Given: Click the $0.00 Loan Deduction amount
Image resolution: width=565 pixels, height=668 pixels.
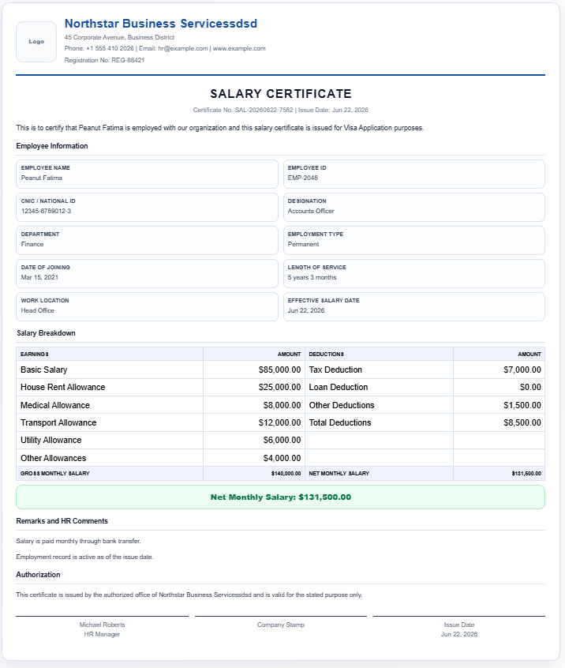Looking at the screenshot, I should (530, 387).
